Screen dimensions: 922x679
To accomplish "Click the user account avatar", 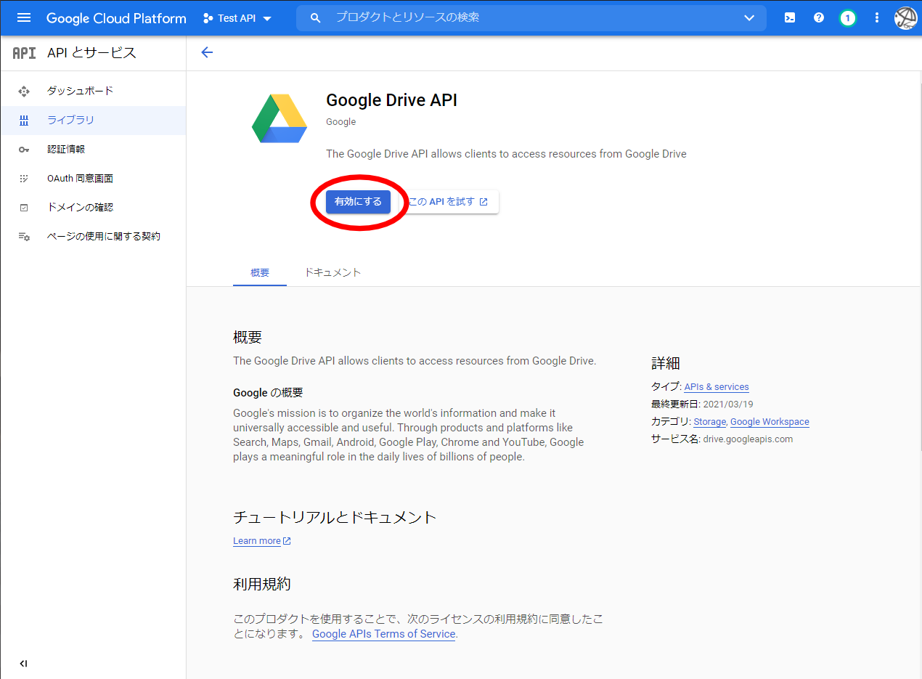I will 906,18.
